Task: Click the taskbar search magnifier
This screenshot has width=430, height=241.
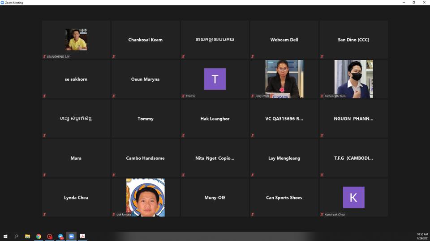Action: 16,236
